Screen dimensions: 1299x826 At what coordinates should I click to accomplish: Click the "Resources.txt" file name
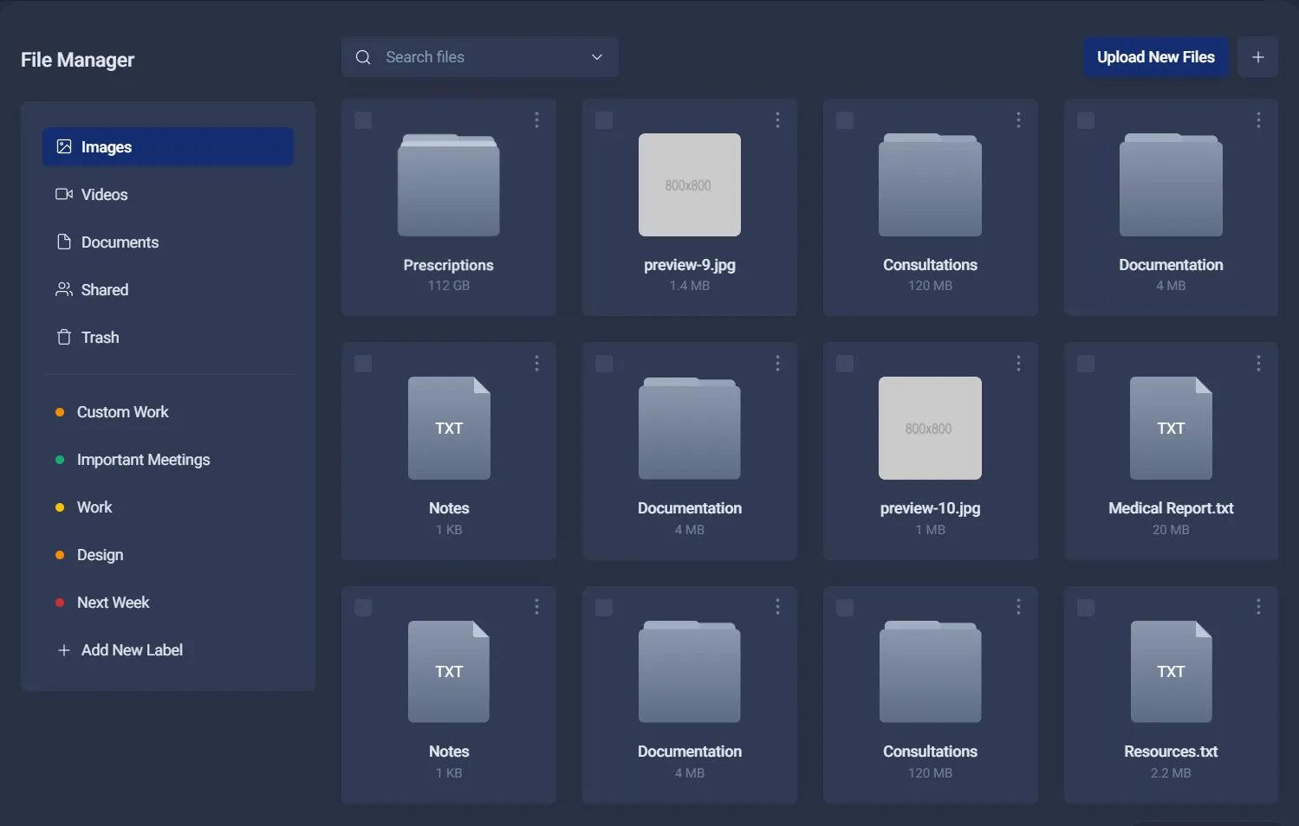(1171, 752)
